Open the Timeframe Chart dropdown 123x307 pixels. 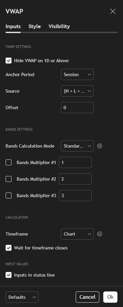pyautogui.click(x=77, y=234)
